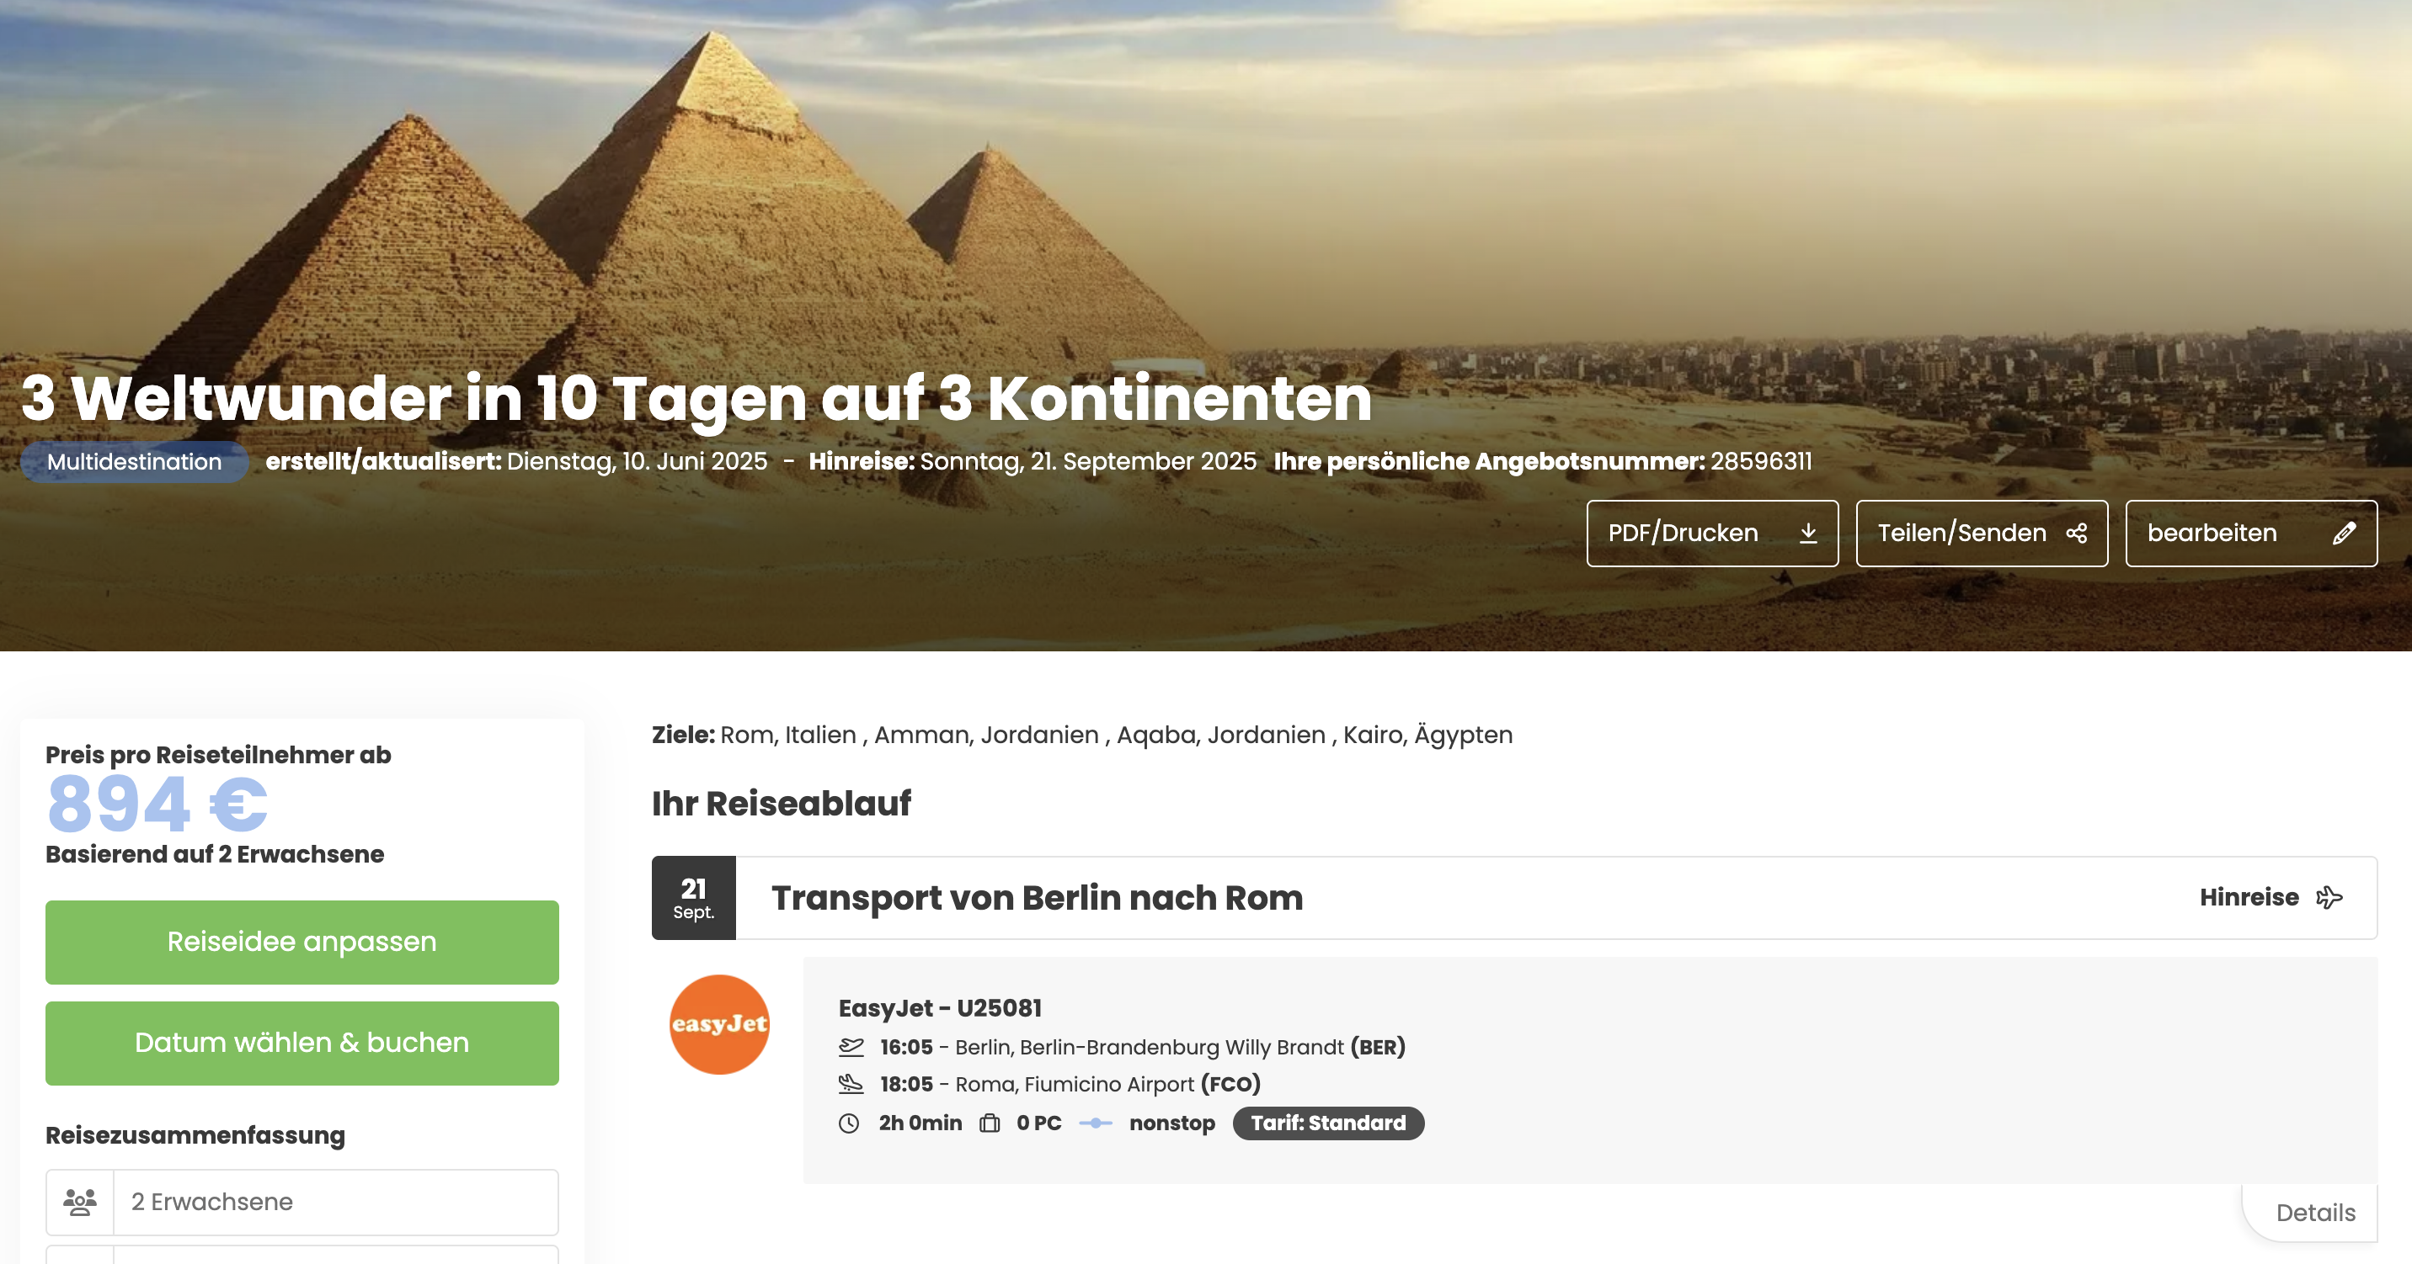Click the share icon in Teilen/Senden
The image size is (2412, 1264).
(x=2077, y=534)
